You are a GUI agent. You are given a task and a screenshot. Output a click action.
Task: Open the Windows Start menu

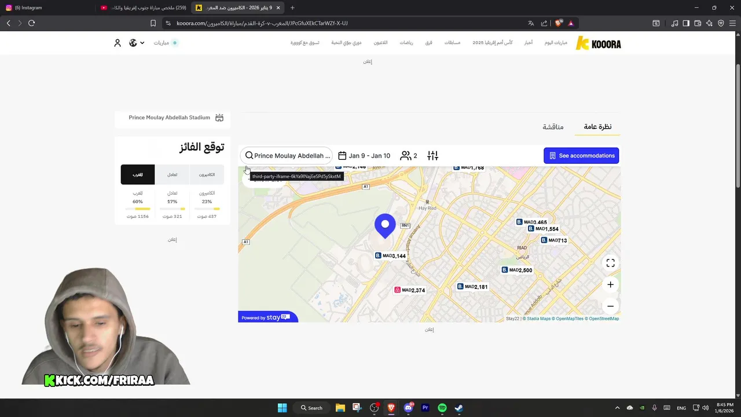(282, 408)
